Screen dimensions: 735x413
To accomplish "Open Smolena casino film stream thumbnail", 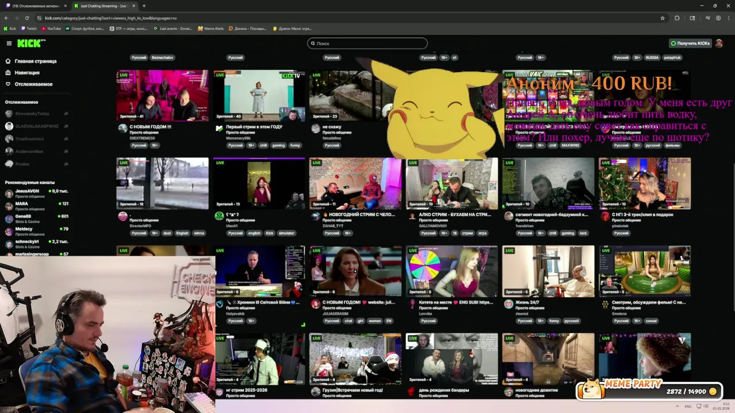I will click(645, 271).
